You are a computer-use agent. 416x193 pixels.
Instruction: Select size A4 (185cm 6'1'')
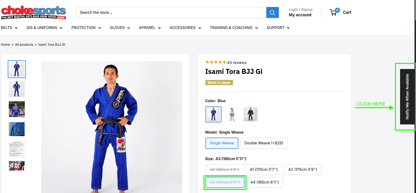coord(265,182)
